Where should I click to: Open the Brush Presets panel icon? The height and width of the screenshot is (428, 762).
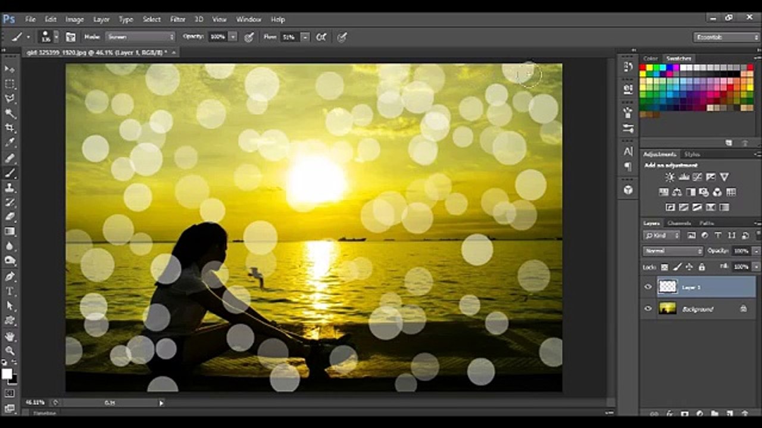[628, 128]
